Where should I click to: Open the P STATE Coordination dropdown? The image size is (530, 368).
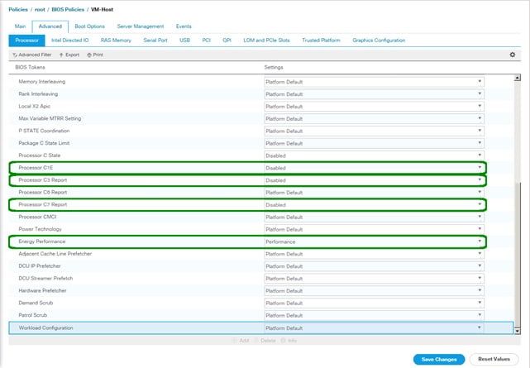coord(374,131)
